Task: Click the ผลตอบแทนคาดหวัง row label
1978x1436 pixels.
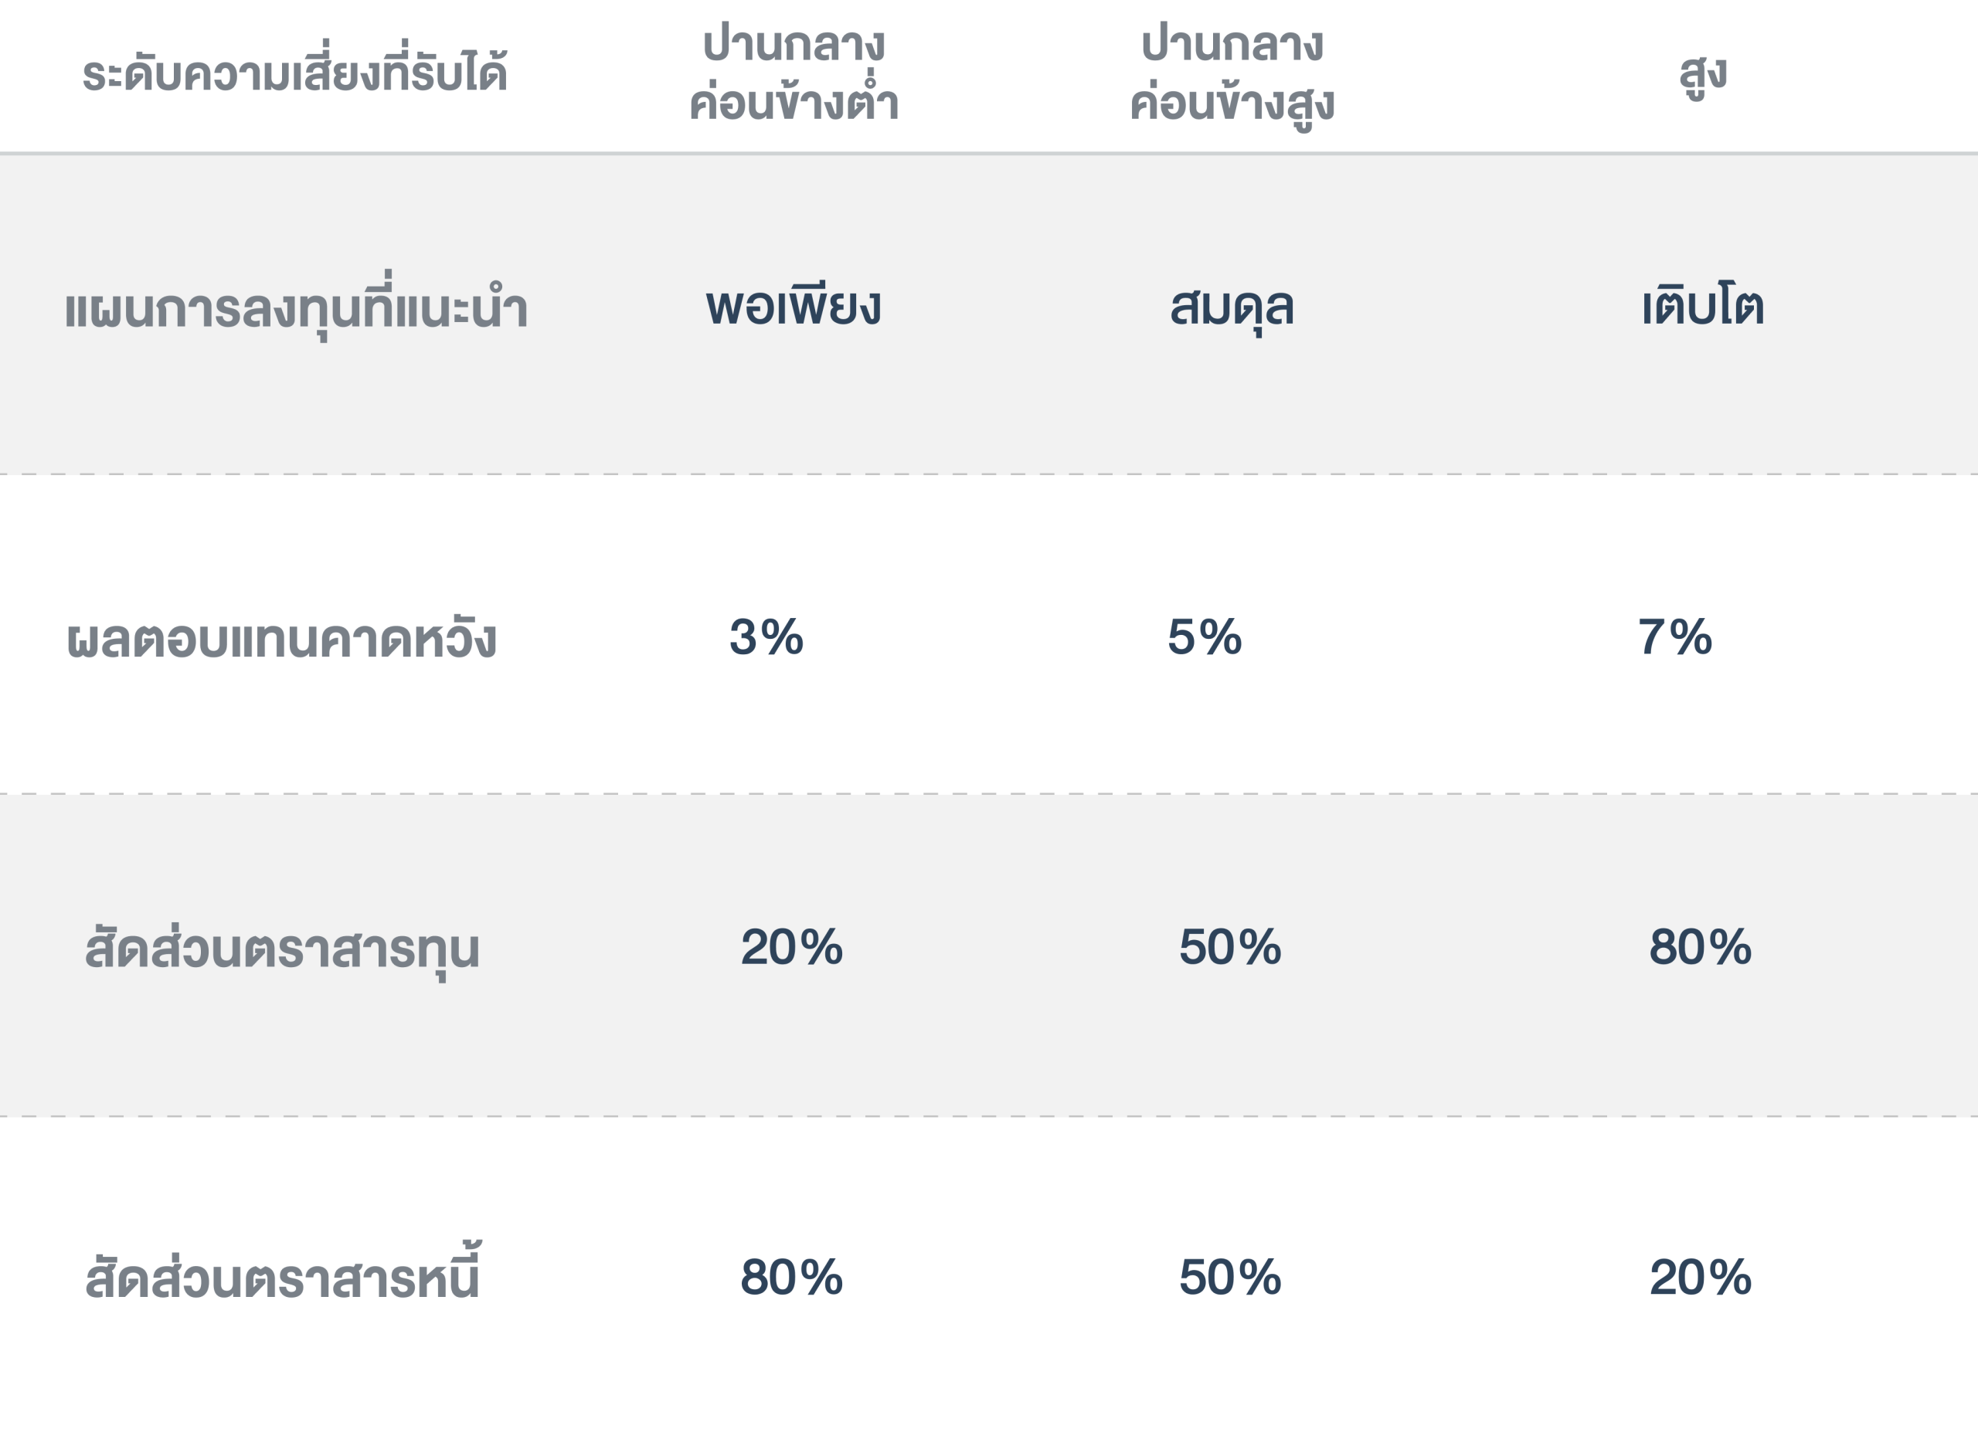Action: [282, 639]
